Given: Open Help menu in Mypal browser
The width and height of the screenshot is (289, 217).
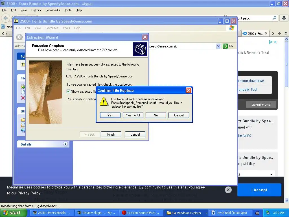Looking at the screenshot, I should click(x=78, y=10).
